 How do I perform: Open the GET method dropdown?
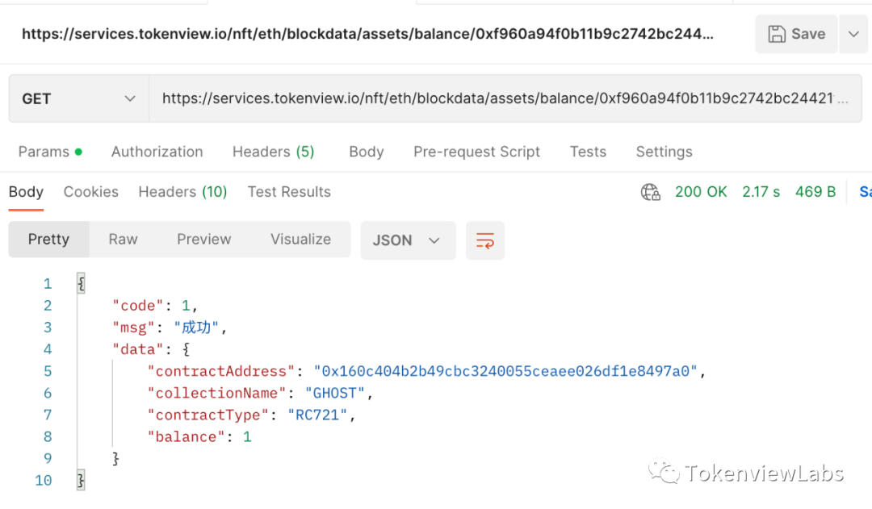coord(79,99)
